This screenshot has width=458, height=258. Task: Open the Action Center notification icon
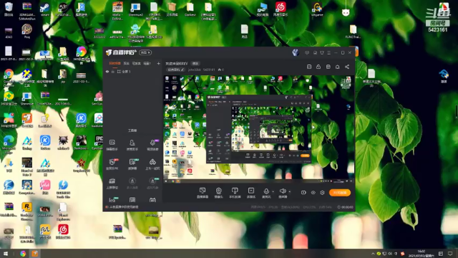point(450,254)
